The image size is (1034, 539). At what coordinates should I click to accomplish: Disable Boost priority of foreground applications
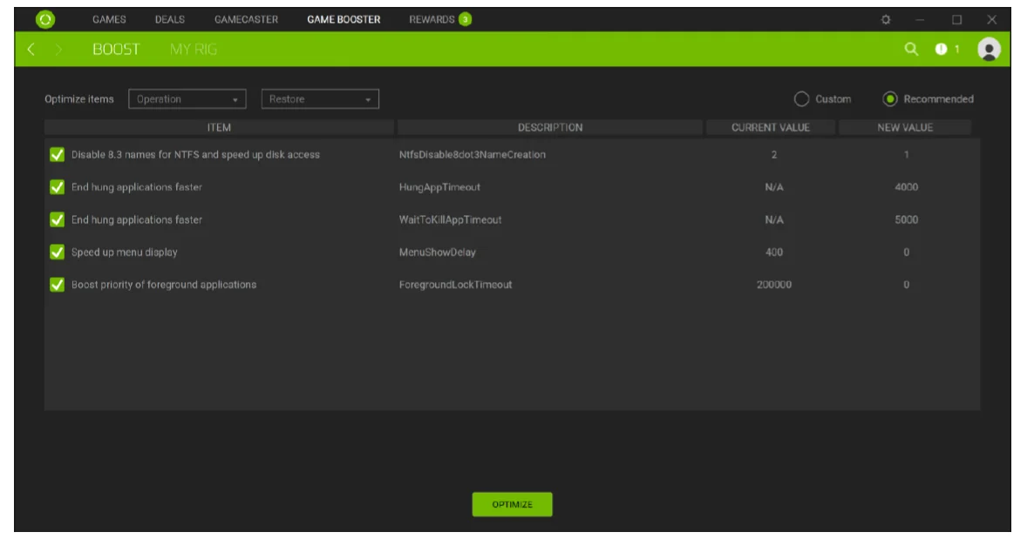pyautogui.click(x=55, y=285)
